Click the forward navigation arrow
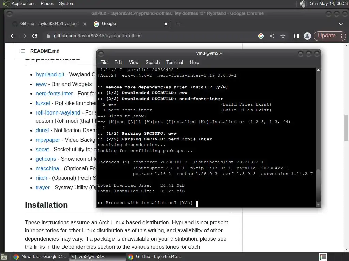The image size is (349, 261). click(x=24, y=36)
